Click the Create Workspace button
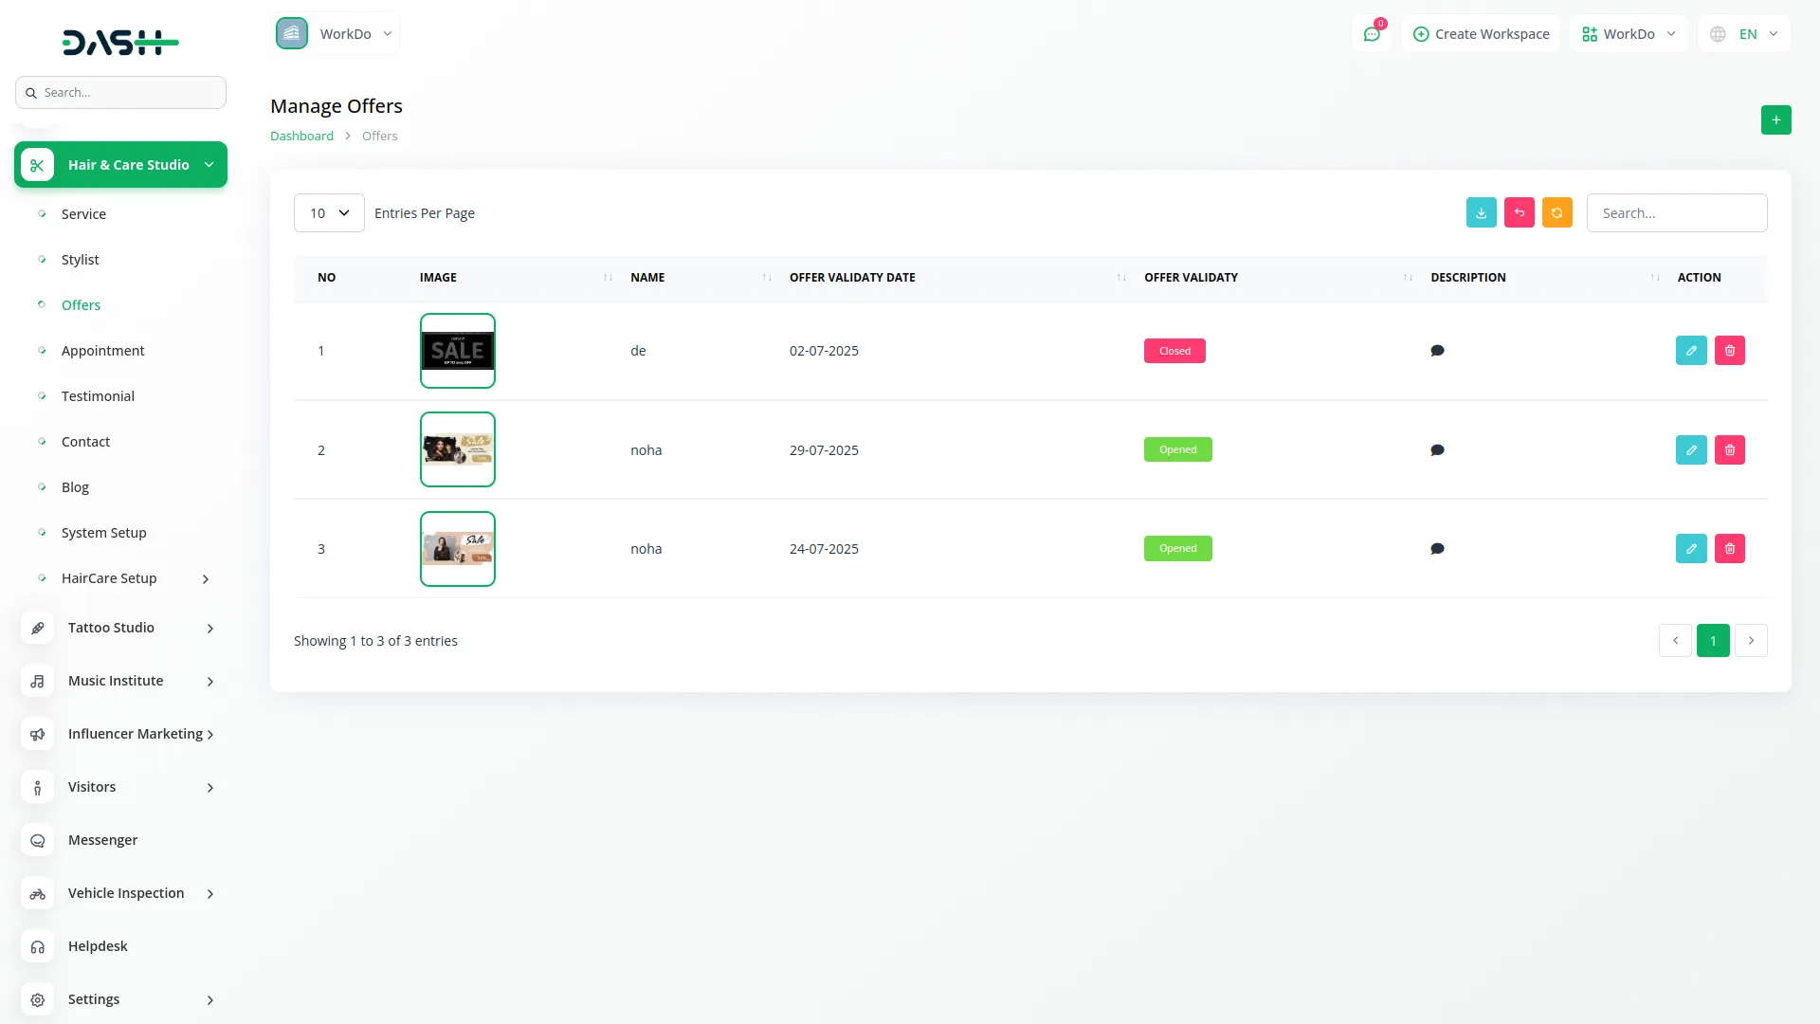 [1481, 34]
